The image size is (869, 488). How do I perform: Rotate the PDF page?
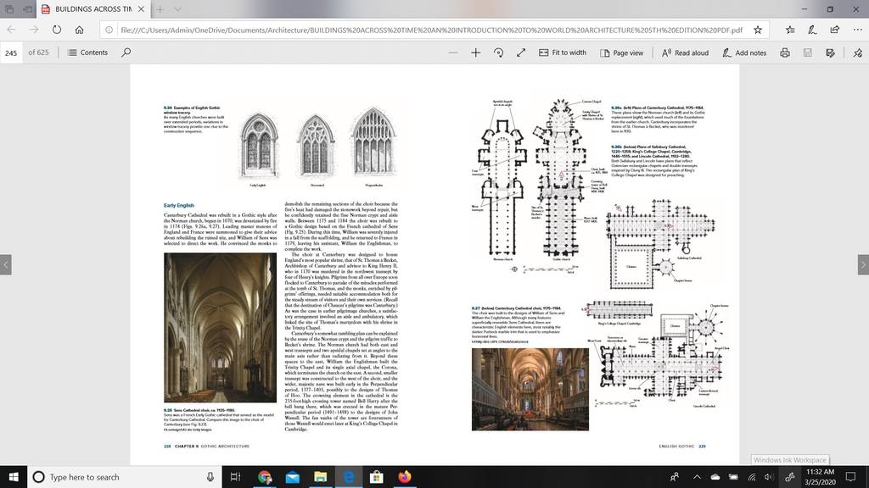498,53
